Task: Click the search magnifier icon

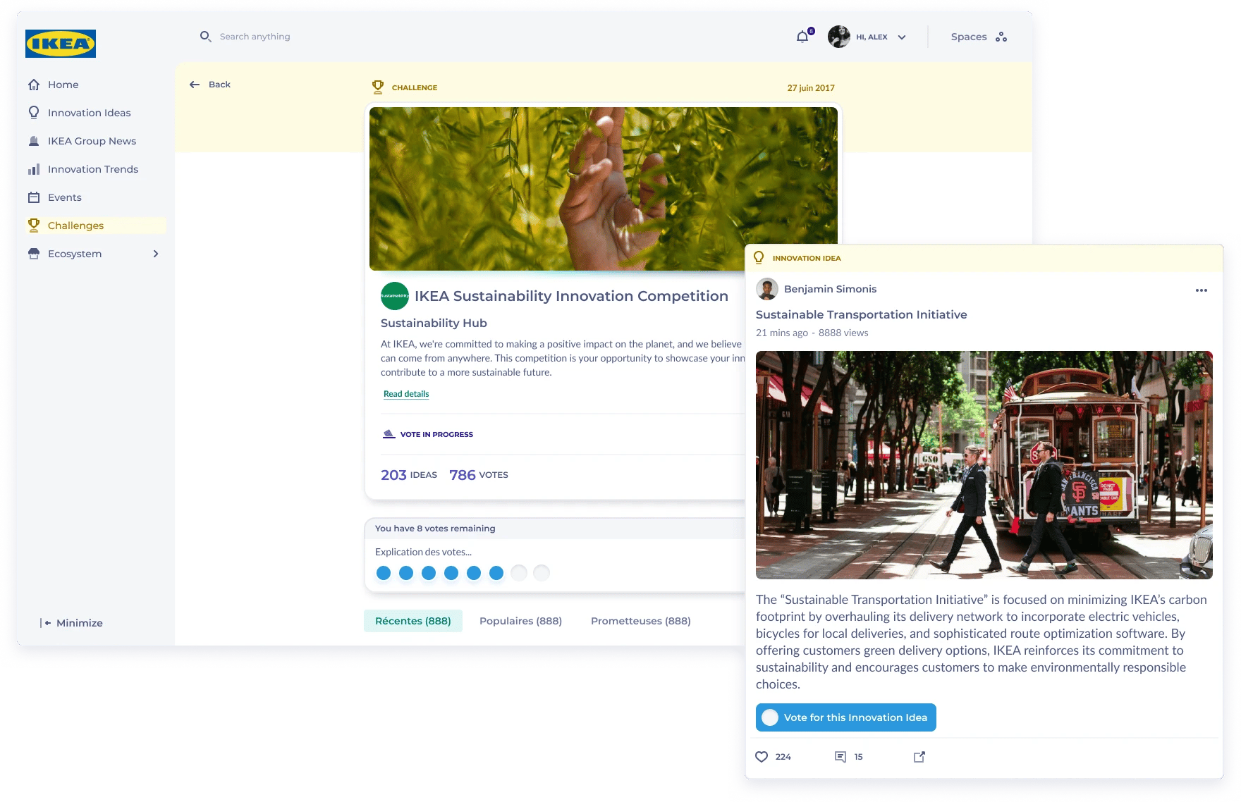Action: tap(205, 37)
